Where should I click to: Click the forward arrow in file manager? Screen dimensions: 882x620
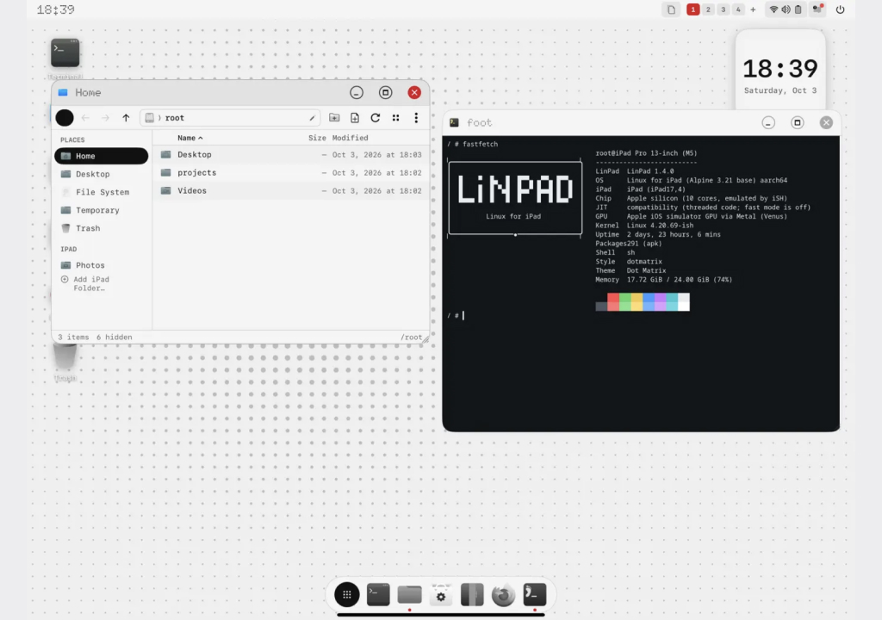(105, 118)
